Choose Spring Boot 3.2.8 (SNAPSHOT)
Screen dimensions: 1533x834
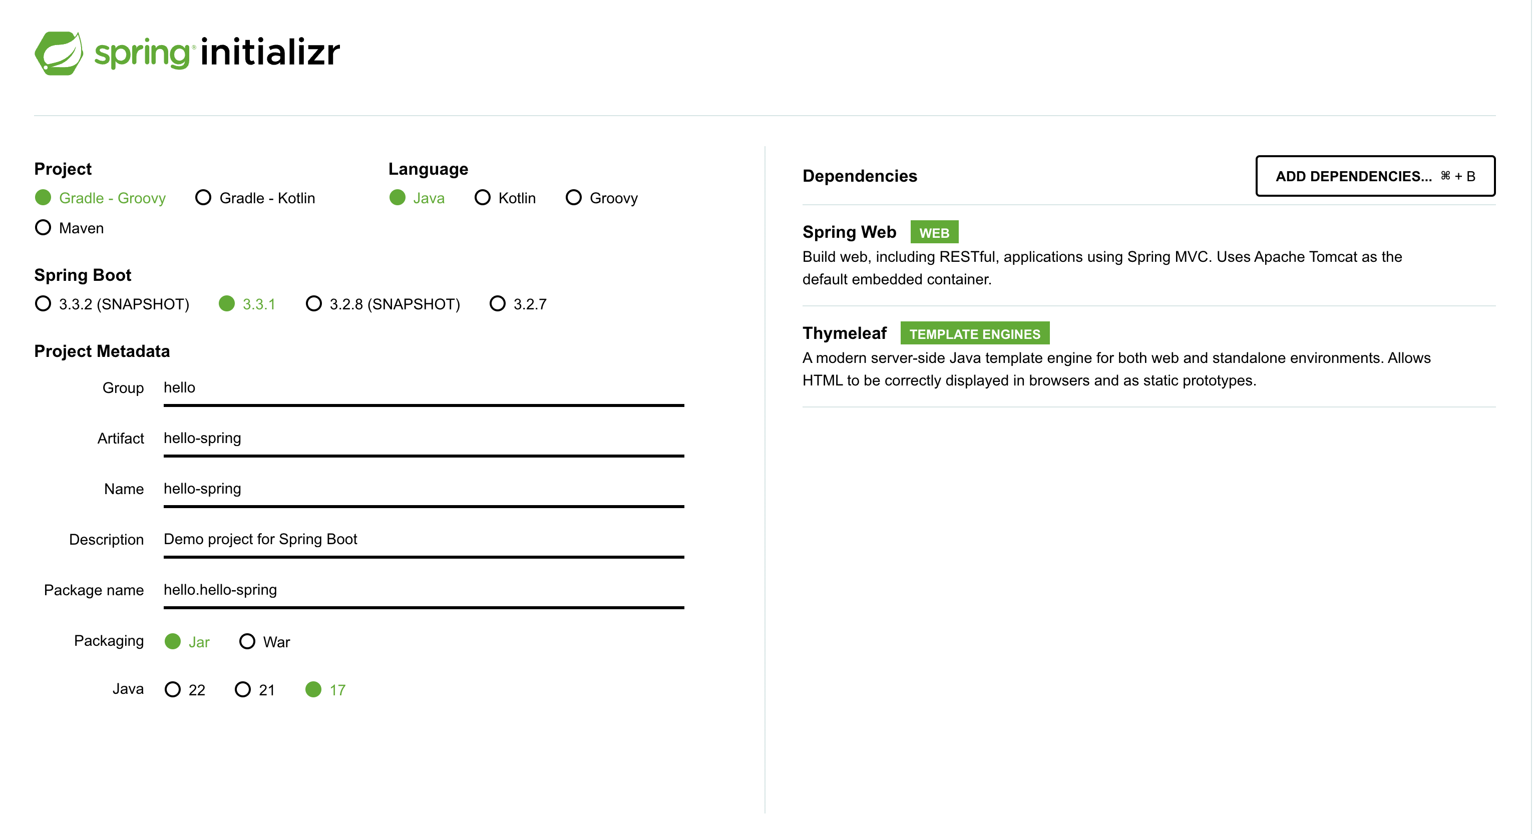click(382, 304)
